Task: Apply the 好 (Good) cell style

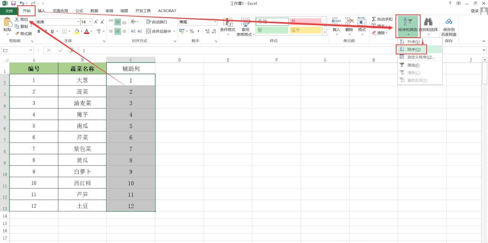Action: click(272, 30)
